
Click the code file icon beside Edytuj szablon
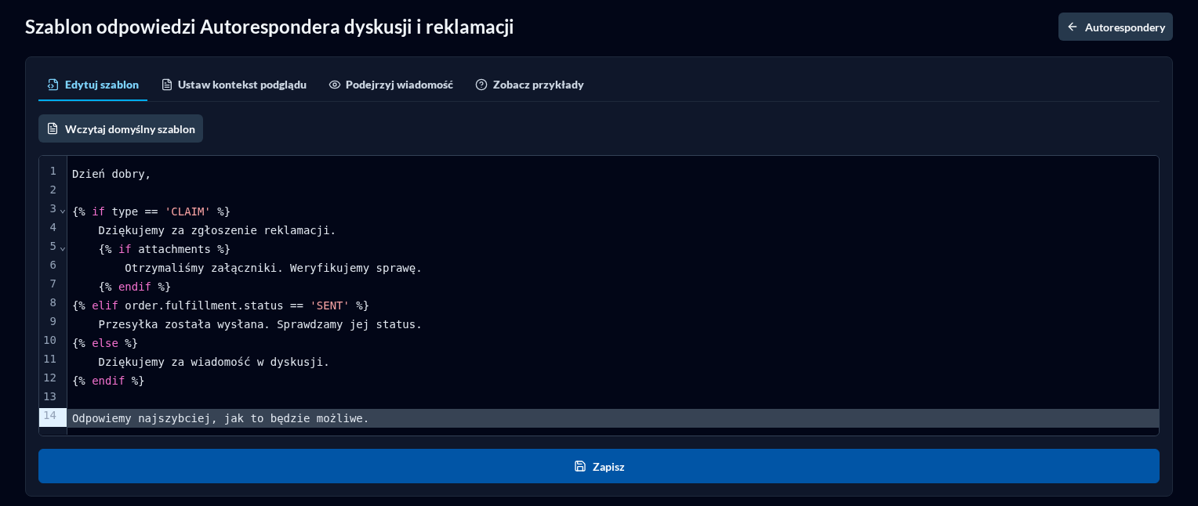point(53,85)
